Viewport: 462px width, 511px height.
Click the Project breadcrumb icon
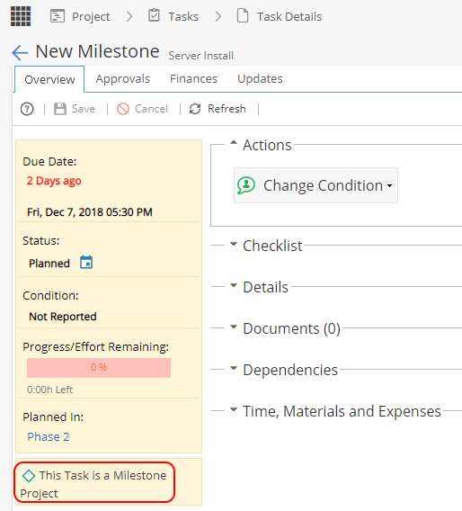(58, 16)
